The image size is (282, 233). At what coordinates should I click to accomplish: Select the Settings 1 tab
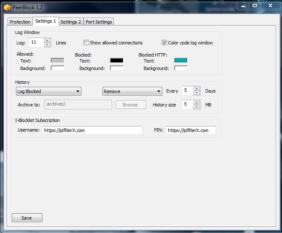[x=45, y=21]
